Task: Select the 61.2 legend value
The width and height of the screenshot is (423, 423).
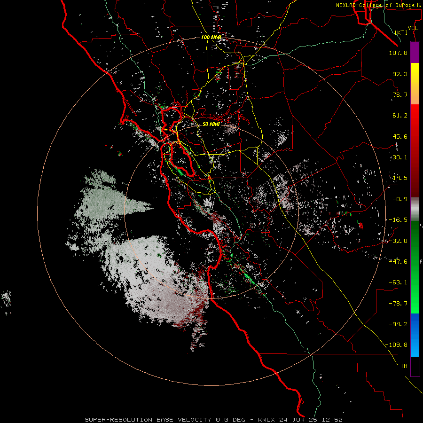Action: [400, 116]
